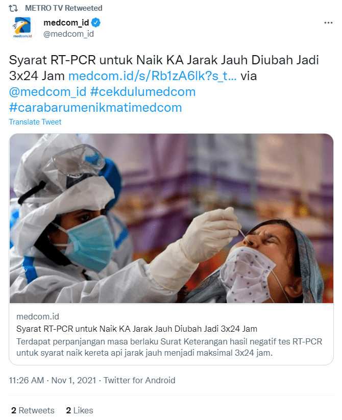Click the @medcom_id handle under name
This screenshot has width=342, height=420.
pos(68,34)
